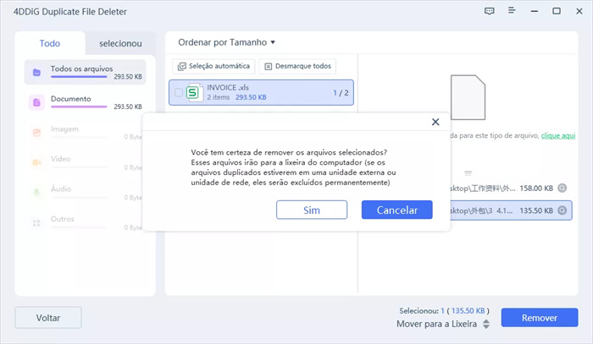Select the Áudio category label
The image size is (593, 344).
click(x=61, y=189)
